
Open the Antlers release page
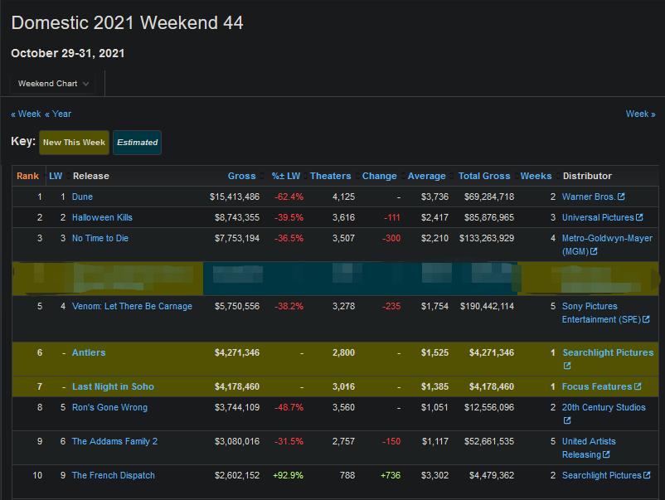(89, 352)
